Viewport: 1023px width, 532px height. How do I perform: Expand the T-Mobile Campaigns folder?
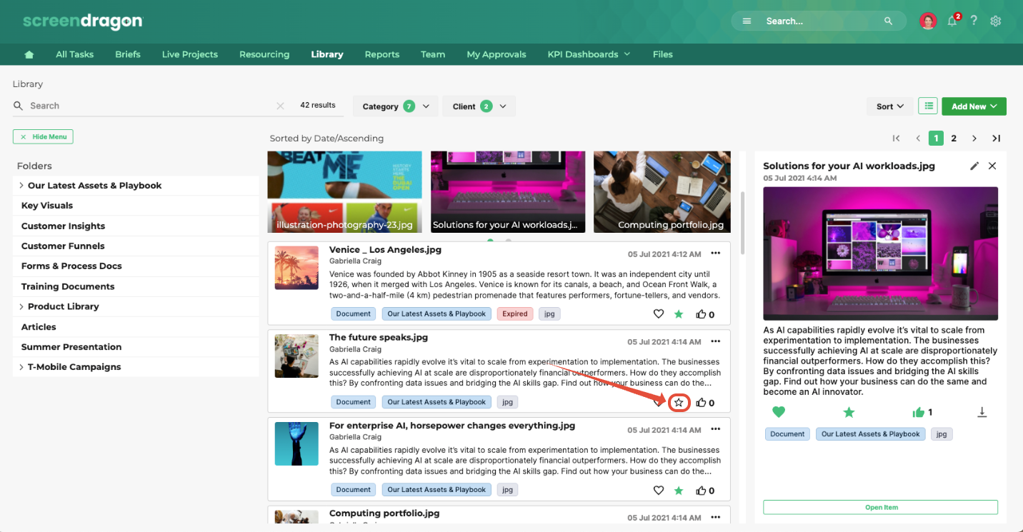point(21,367)
